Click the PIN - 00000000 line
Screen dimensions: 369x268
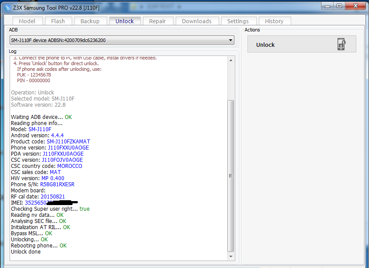point(33,80)
